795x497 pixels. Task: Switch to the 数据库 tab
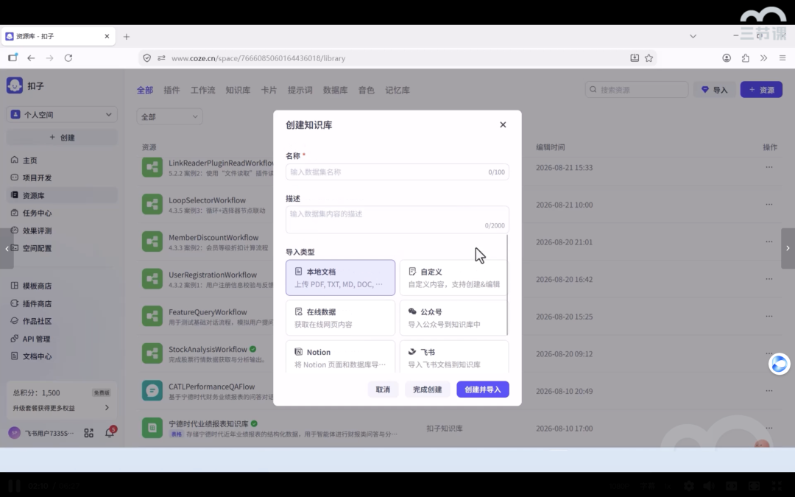coord(335,91)
